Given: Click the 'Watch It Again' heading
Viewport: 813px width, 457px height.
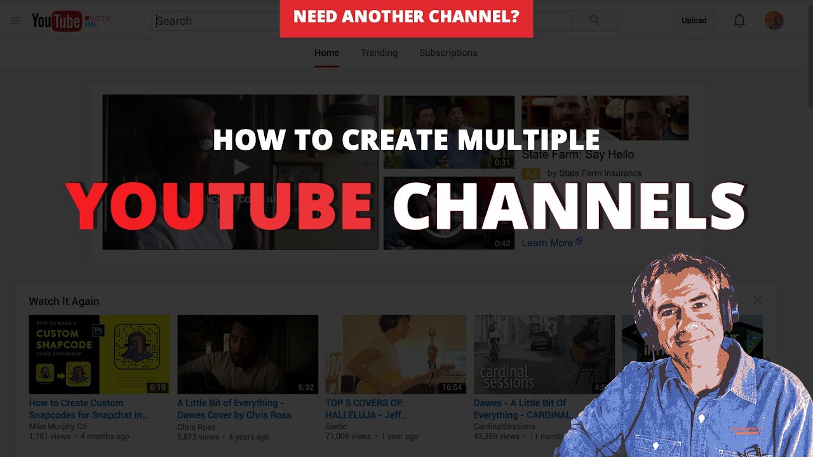Looking at the screenshot, I should tap(64, 301).
